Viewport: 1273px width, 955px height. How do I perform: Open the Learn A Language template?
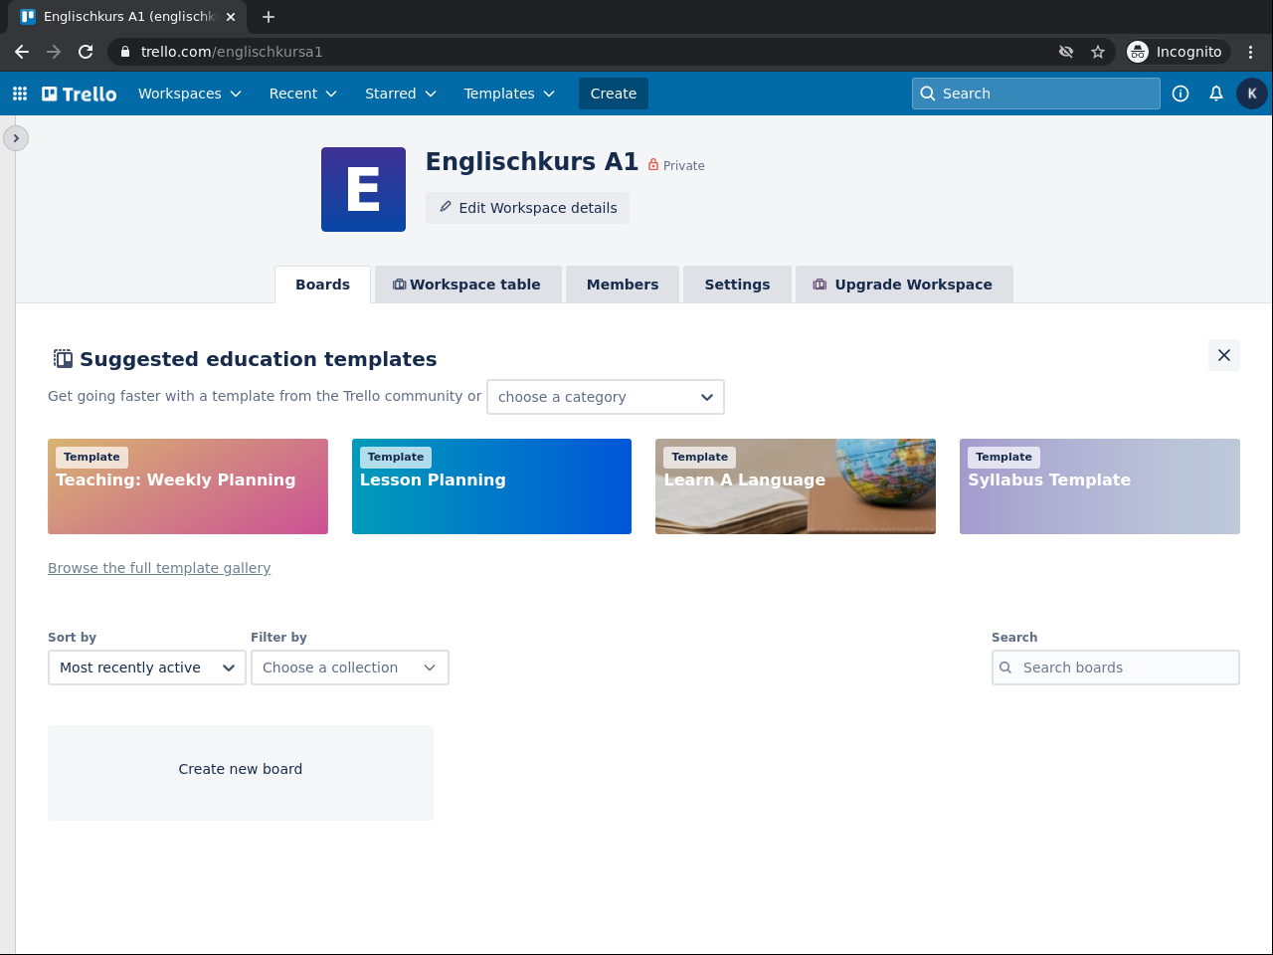(x=796, y=486)
